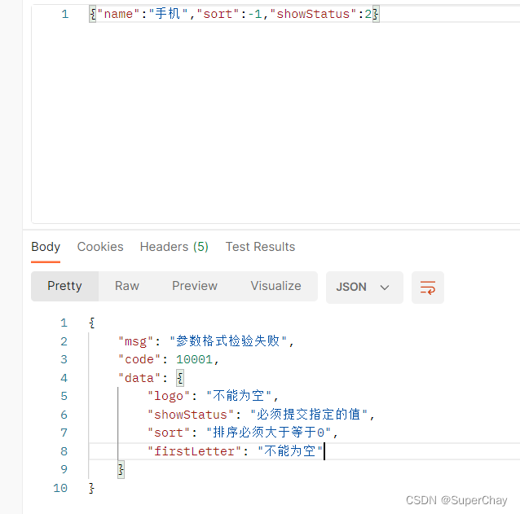Select the Raw view mode
520x514 pixels.
point(127,286)
